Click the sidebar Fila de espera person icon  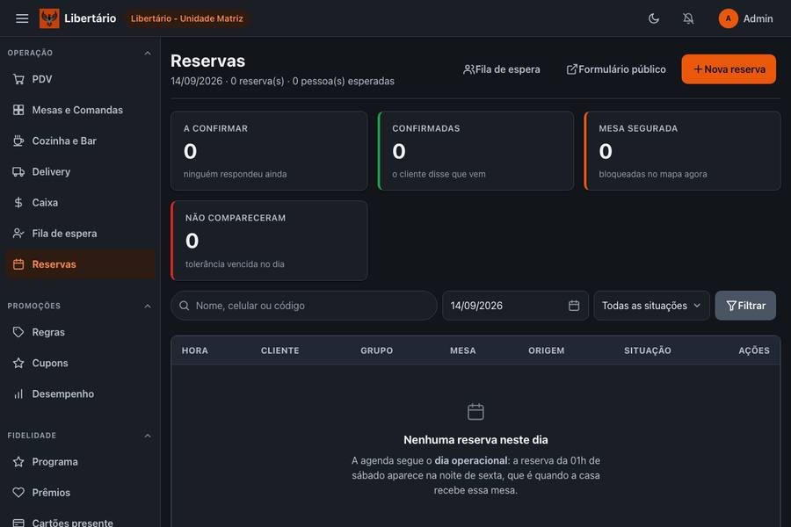(x=18, y=233)
